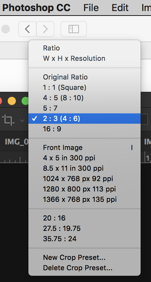The width and height of the screenshot is (151, 282).
Task: Open the File menu
Action: coord(91,8)
